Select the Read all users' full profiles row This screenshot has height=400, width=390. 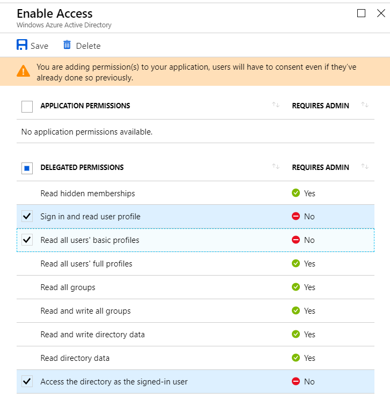(x=86, y=264)
